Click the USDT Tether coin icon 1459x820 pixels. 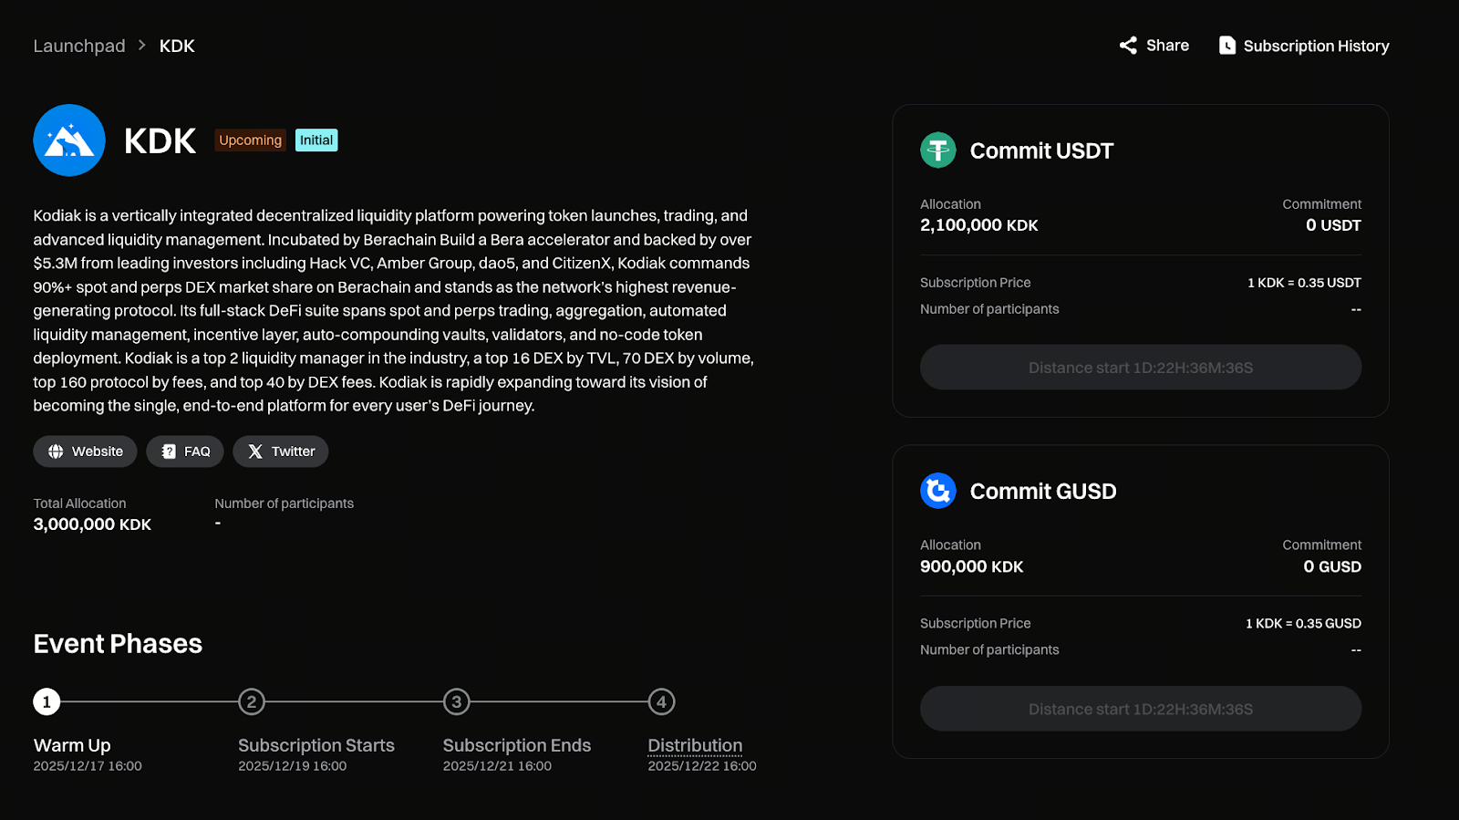pos(937,151)
